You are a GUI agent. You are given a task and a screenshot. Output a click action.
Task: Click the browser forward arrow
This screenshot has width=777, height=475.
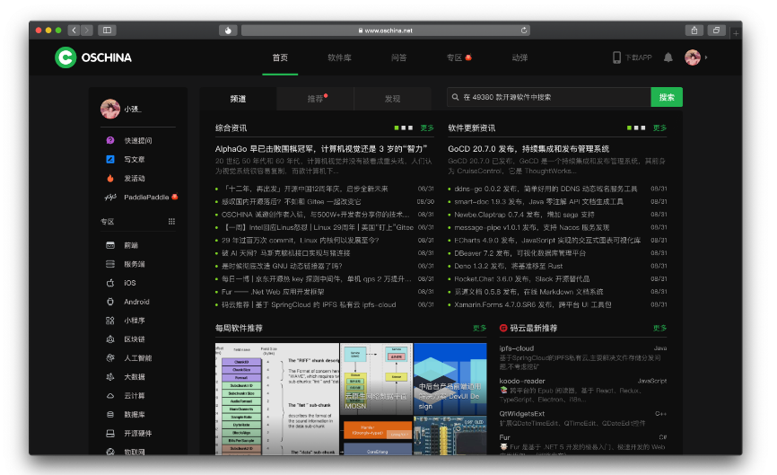[87, 31]
